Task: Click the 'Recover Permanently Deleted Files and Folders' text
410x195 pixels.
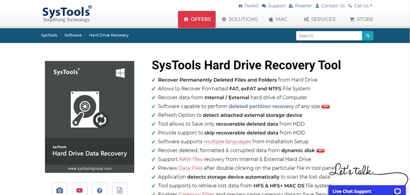Action: pos(217,80)
